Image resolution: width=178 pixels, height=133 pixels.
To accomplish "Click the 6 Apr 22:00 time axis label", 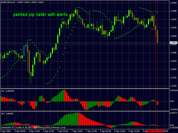I will pyautogui.click(x=48, y=131).
